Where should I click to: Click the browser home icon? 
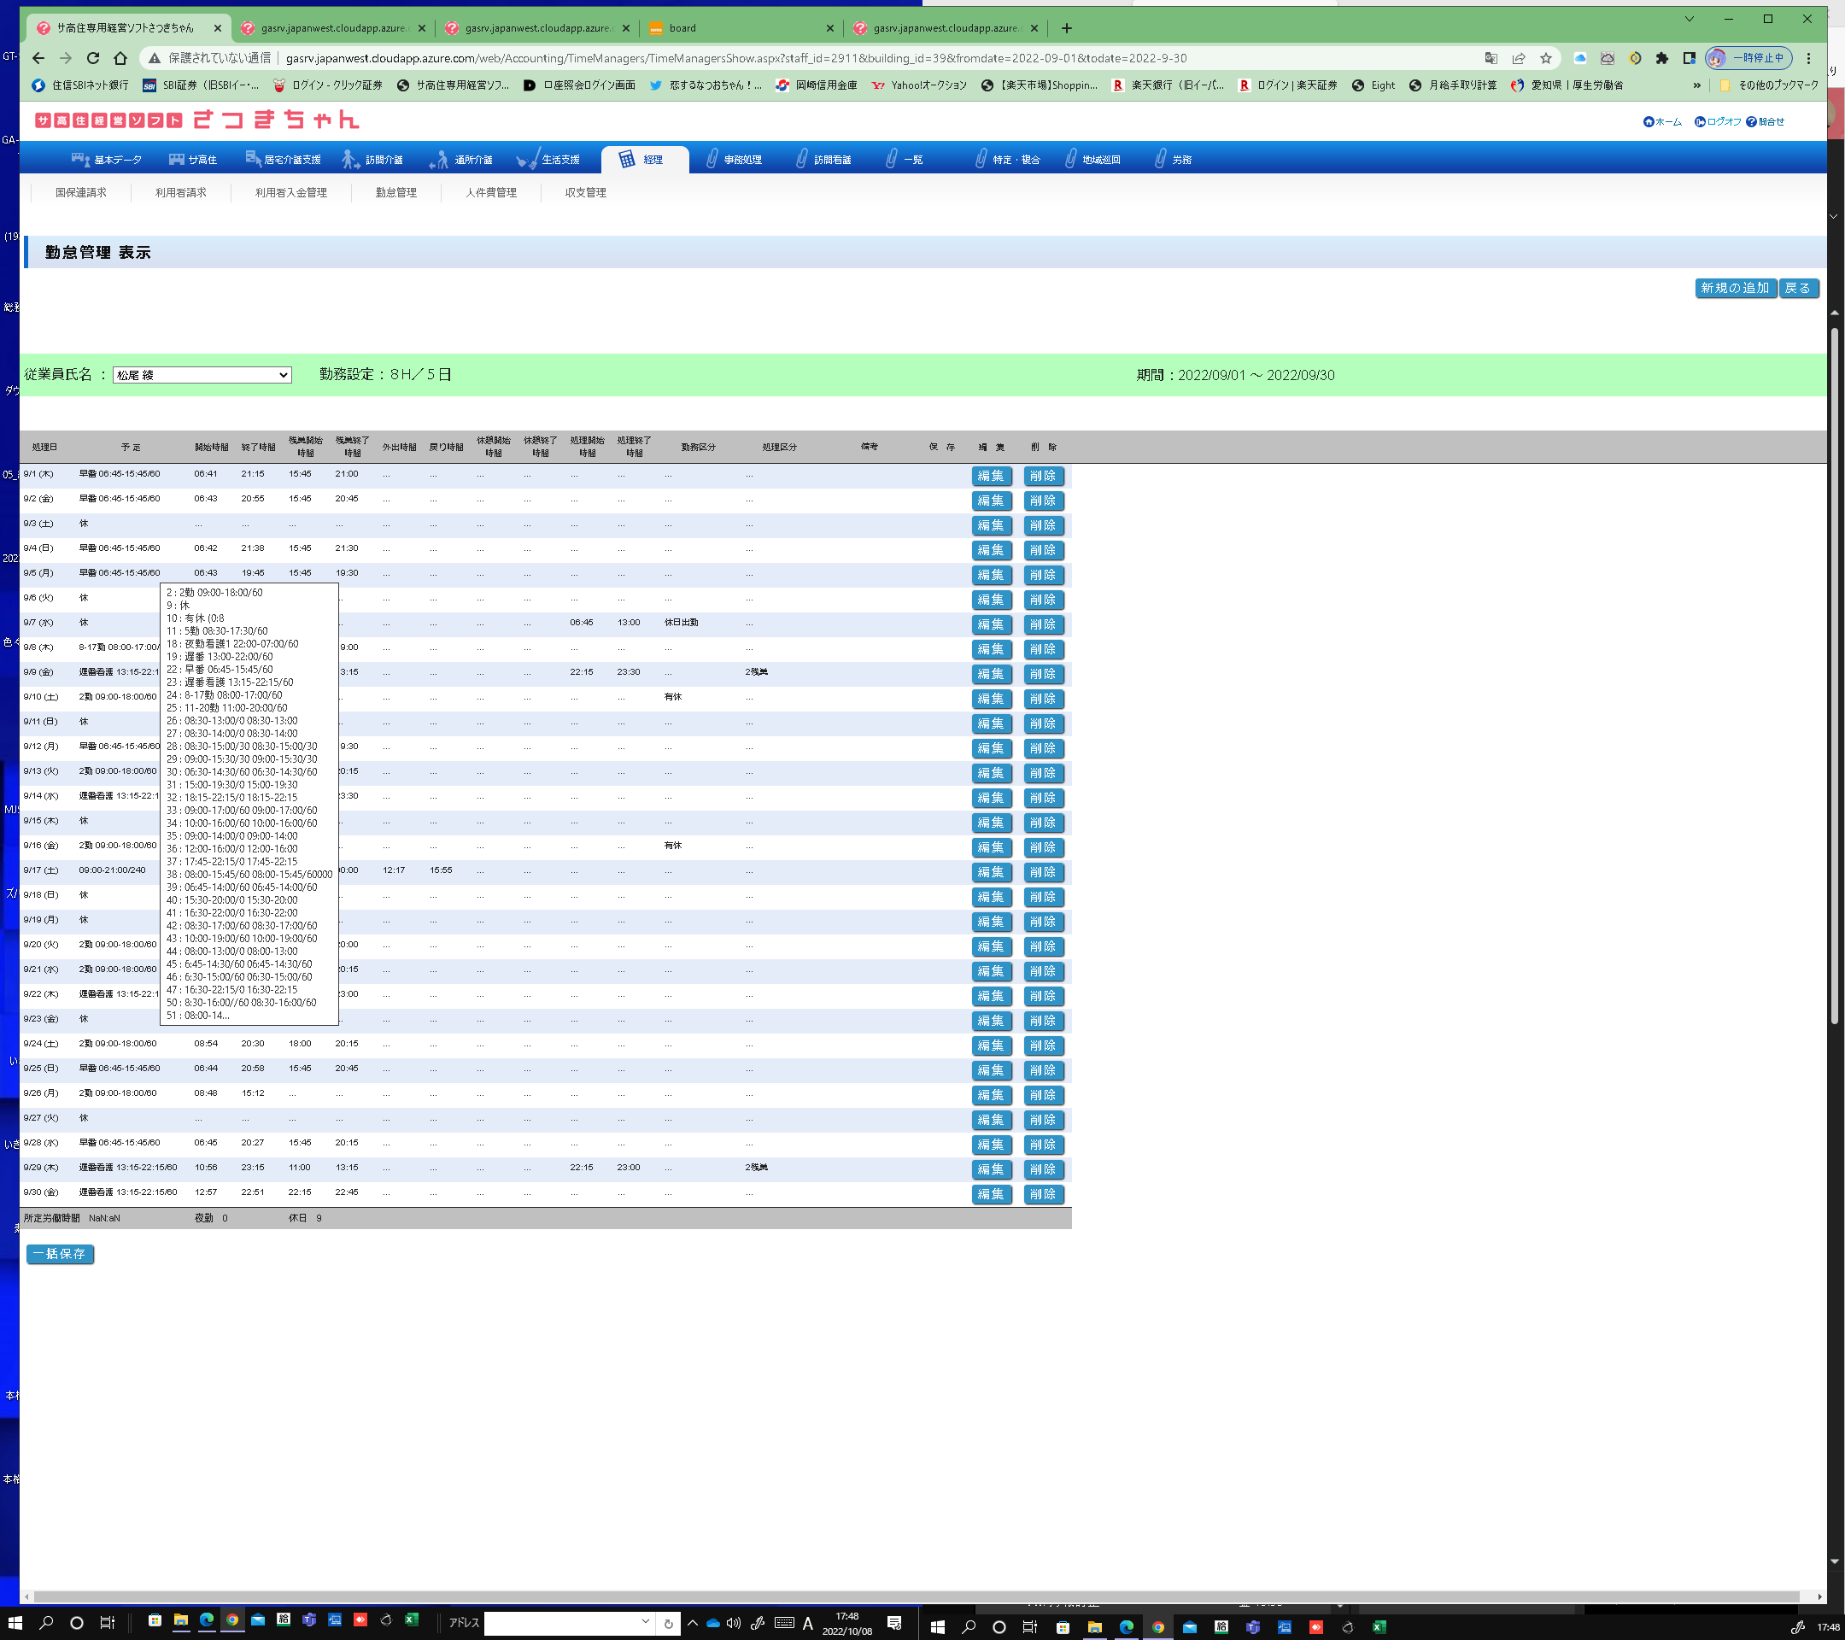[120, 58]
